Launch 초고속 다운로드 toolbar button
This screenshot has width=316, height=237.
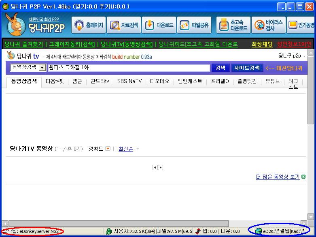(x=233, y=25)
